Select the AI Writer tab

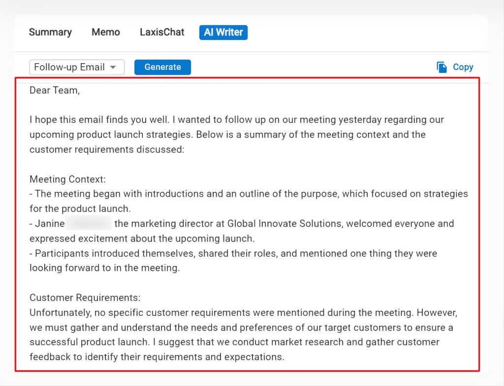point(223,32)
